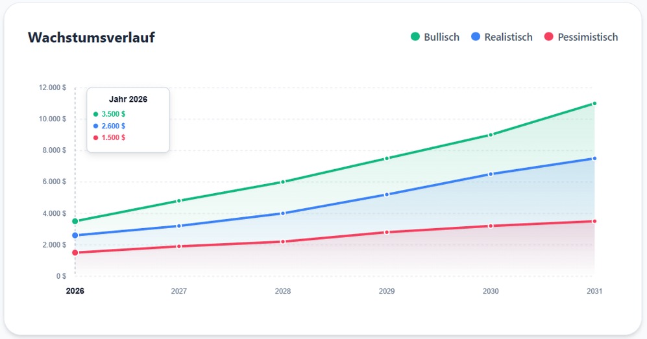
Task: Select the 2026 red Pessimistisch data point
Action: [x=75, y=253]
